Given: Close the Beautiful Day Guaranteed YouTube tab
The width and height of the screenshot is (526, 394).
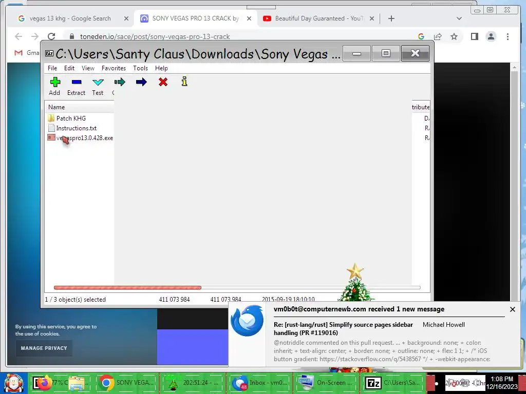Looking at the screenshot, I should pos(372,18).
